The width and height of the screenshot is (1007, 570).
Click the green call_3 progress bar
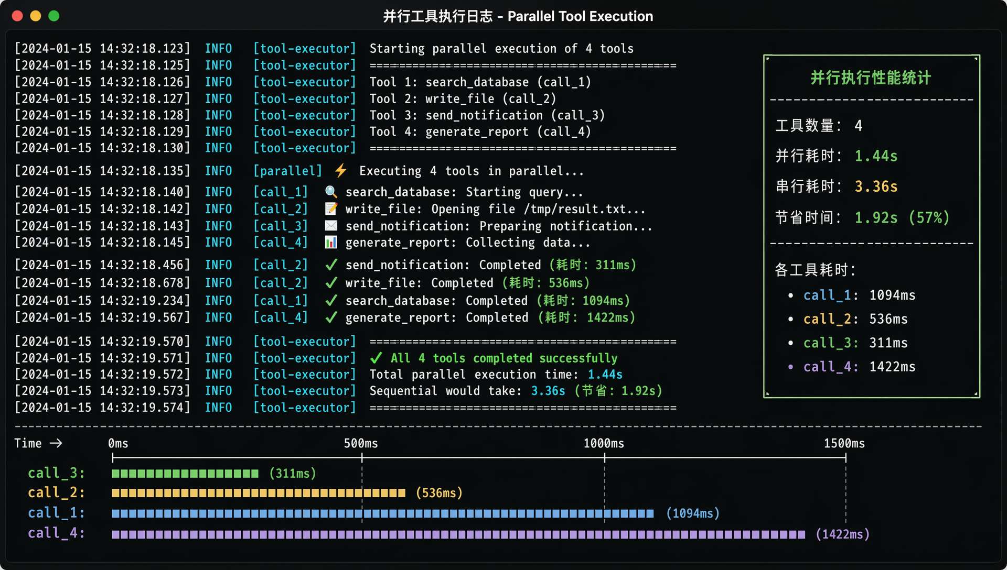pyautogui.click(x=185, y=474)
